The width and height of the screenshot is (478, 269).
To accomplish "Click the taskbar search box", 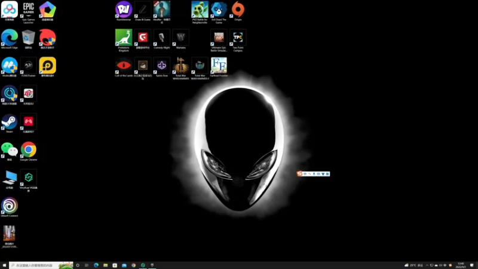I will [x=41, y=265].
